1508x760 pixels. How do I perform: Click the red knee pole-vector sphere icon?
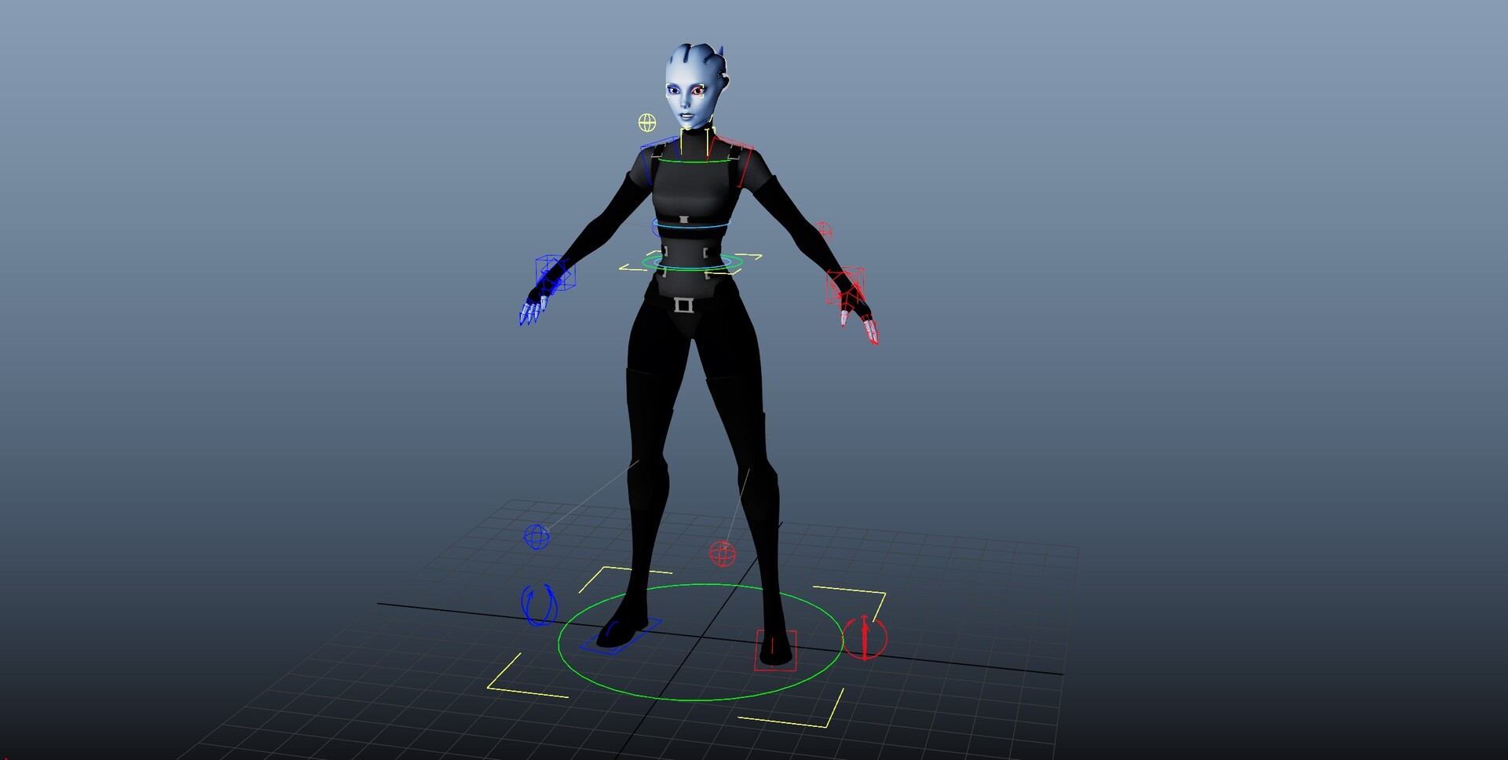tap(723, 553)
